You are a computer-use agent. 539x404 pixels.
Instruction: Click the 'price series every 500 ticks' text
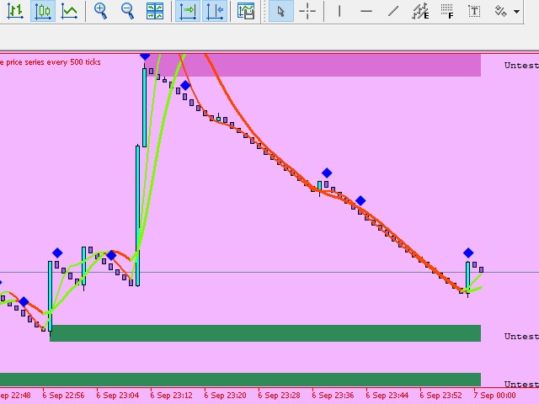pos(53,62)
